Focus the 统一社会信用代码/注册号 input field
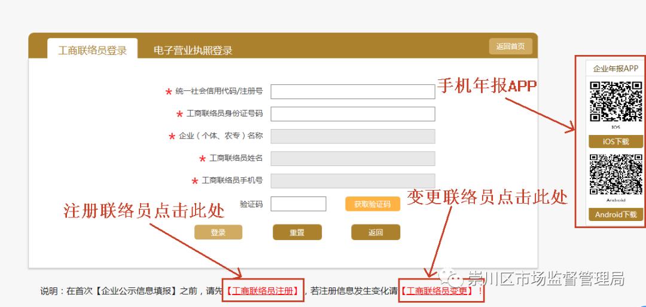 [353, 91]
